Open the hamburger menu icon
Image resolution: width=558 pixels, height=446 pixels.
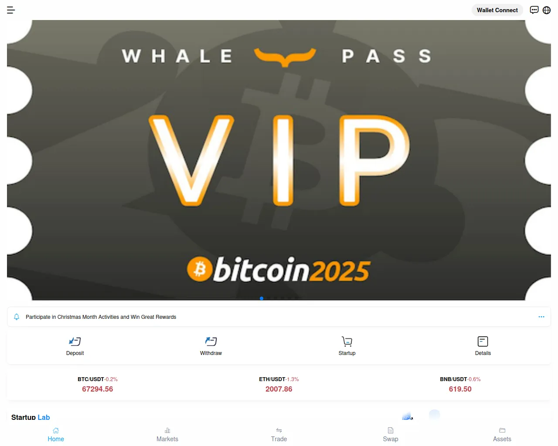coord(11,10)
